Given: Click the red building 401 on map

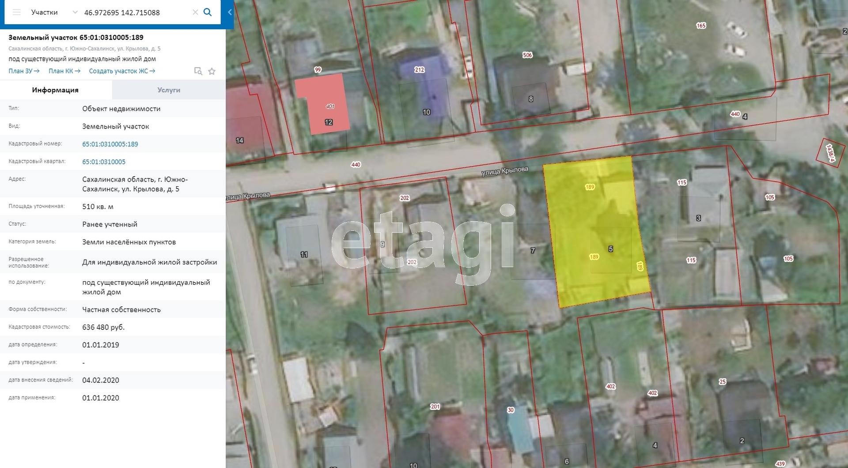Looking at the screenshot, I should coord(322,104).
